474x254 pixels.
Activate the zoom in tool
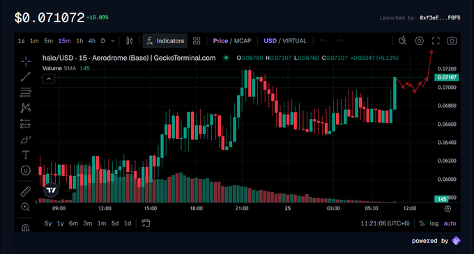[x=25, y=207]
